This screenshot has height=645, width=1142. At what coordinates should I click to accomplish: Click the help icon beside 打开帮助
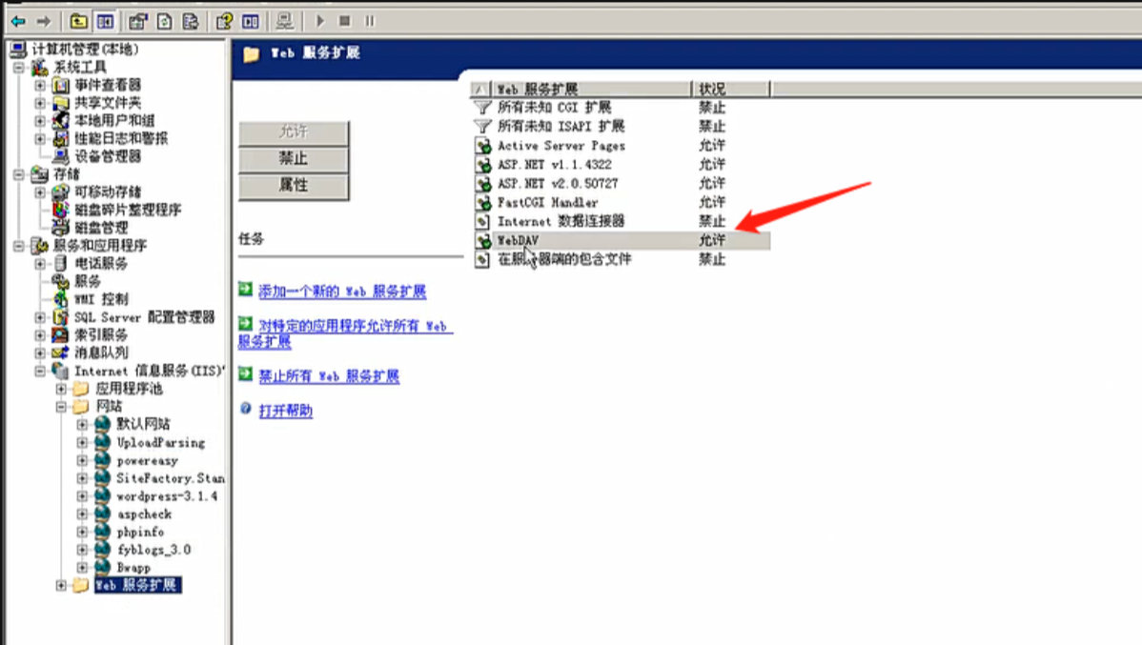(x=245, y=409)
